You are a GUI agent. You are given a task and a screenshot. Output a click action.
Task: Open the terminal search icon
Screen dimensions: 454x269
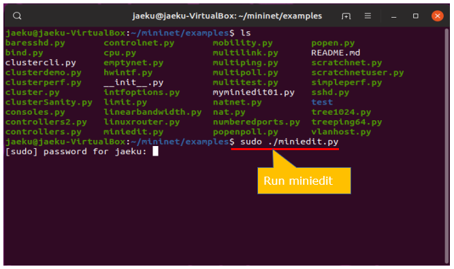click(x=17, y=16)
